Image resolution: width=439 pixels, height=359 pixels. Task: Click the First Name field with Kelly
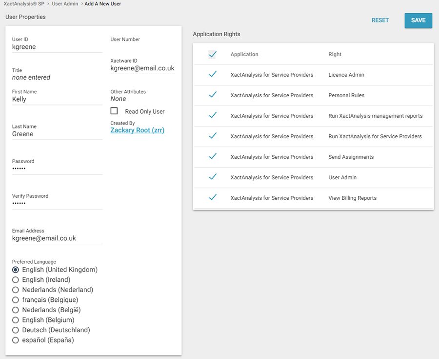click(x=57, y=99)
